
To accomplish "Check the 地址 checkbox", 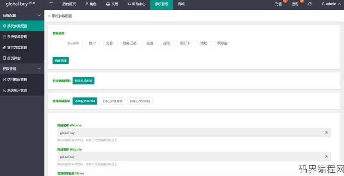I will 196,43.
